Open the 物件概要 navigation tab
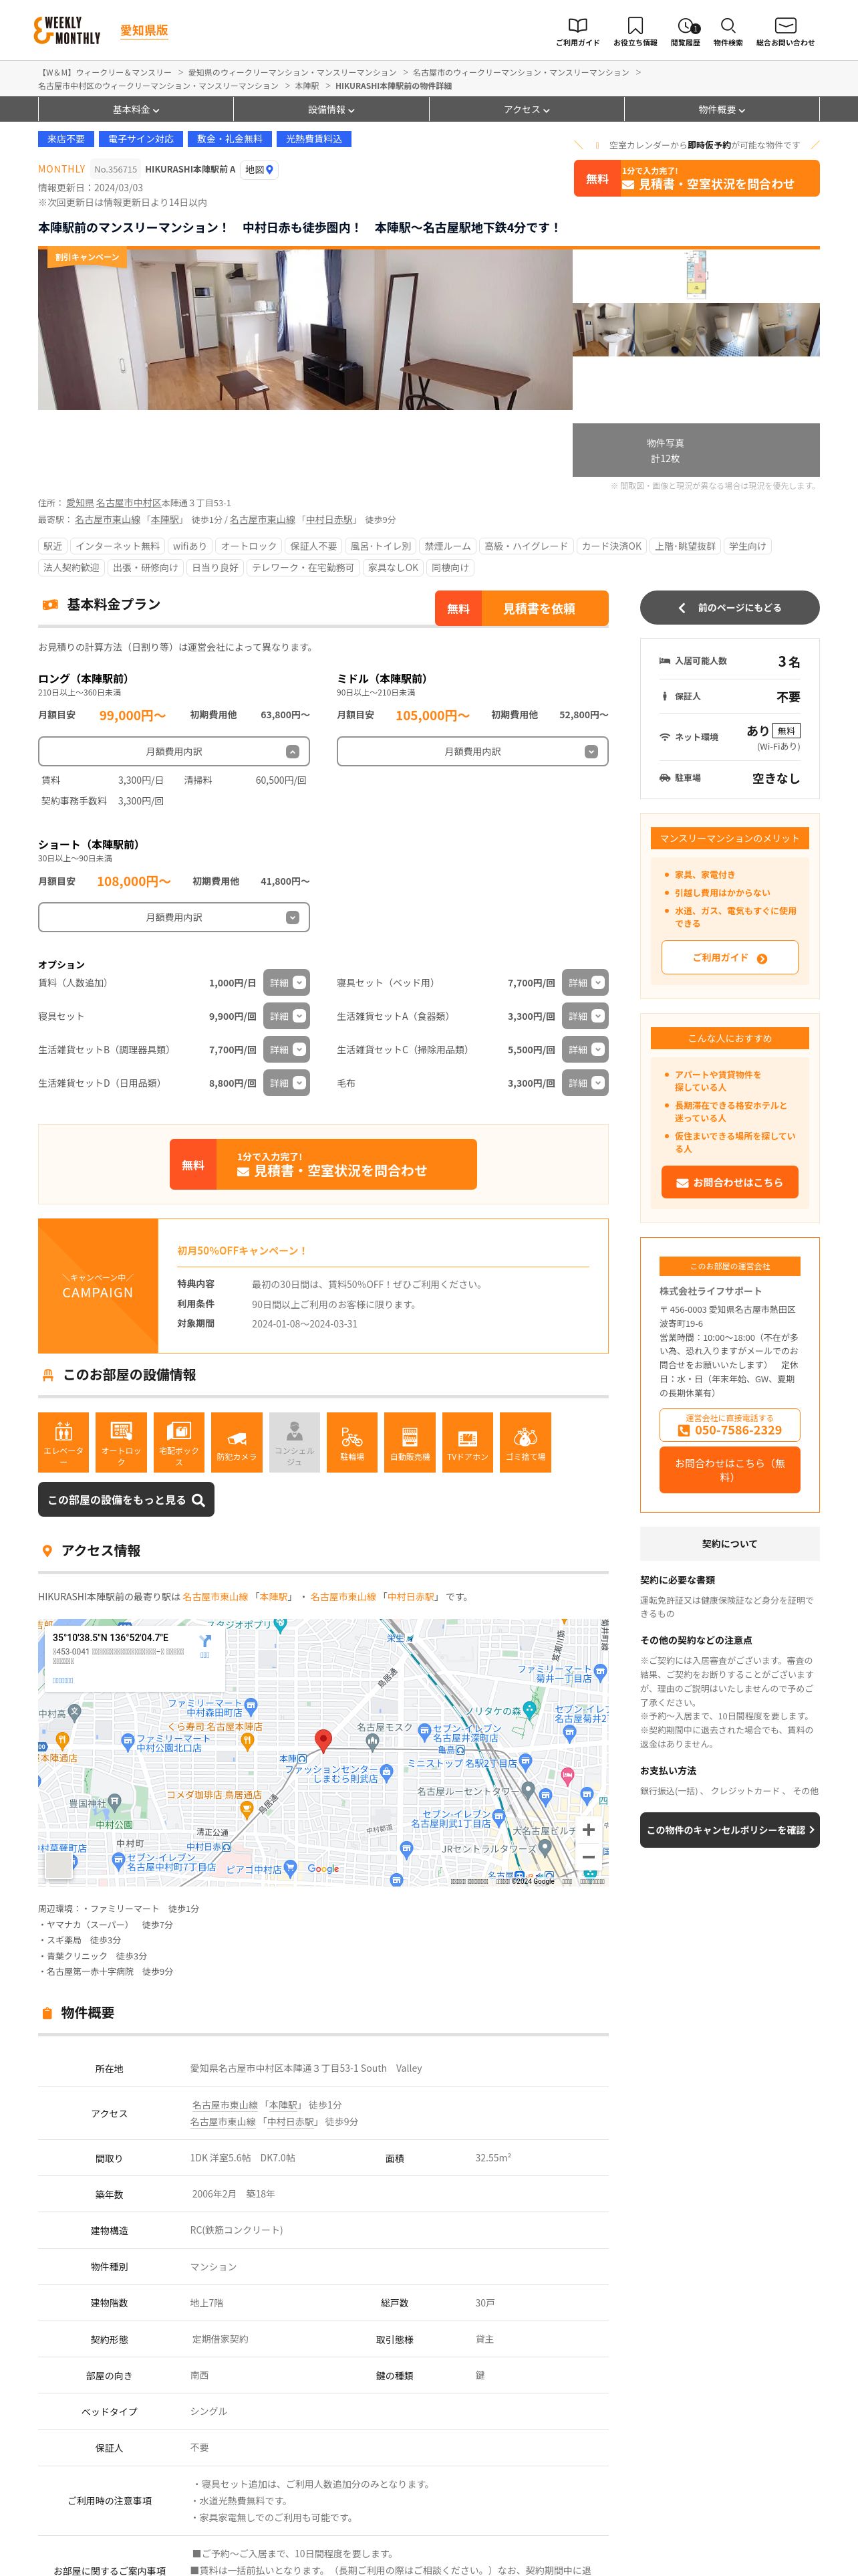The width and height of the screenshot is (858, 2576). coord(721,110)
